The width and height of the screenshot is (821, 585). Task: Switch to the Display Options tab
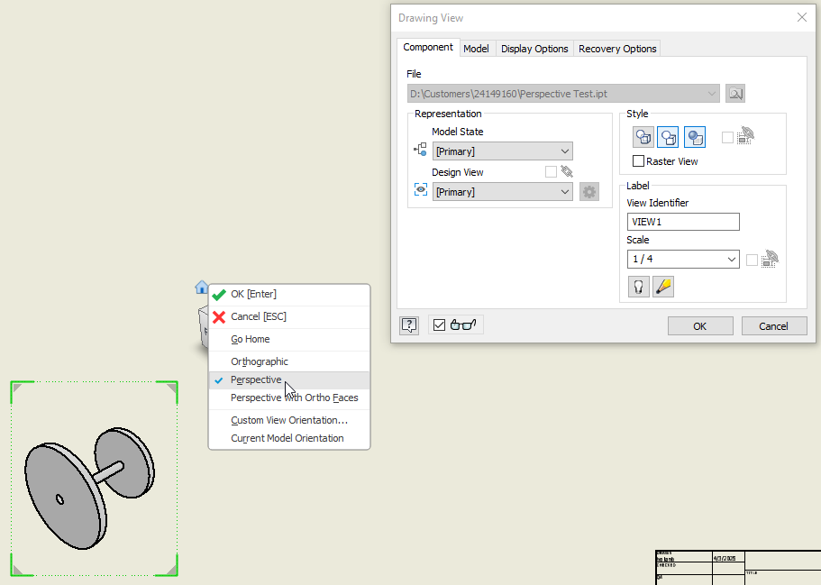(x=534, y=48)
